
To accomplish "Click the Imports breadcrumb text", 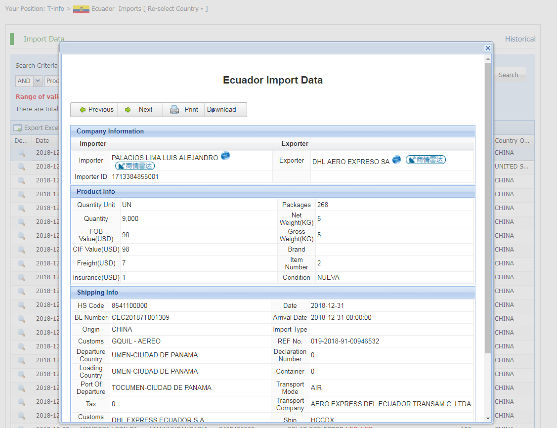I will [x=129, y=8].
